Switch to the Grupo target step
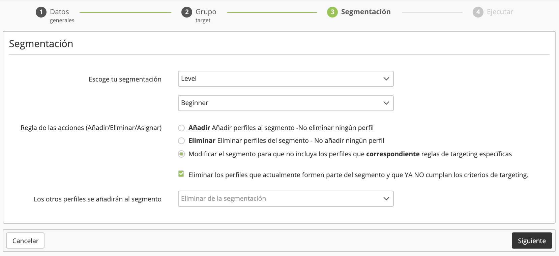 pos(206,12)
